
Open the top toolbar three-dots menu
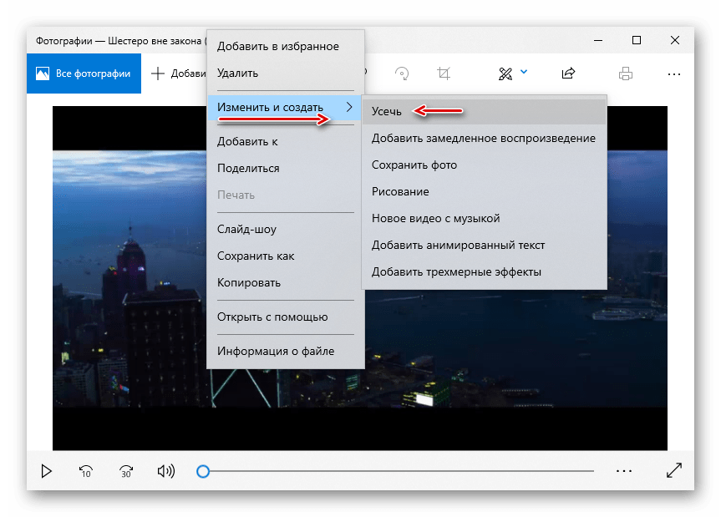(674, 73)
